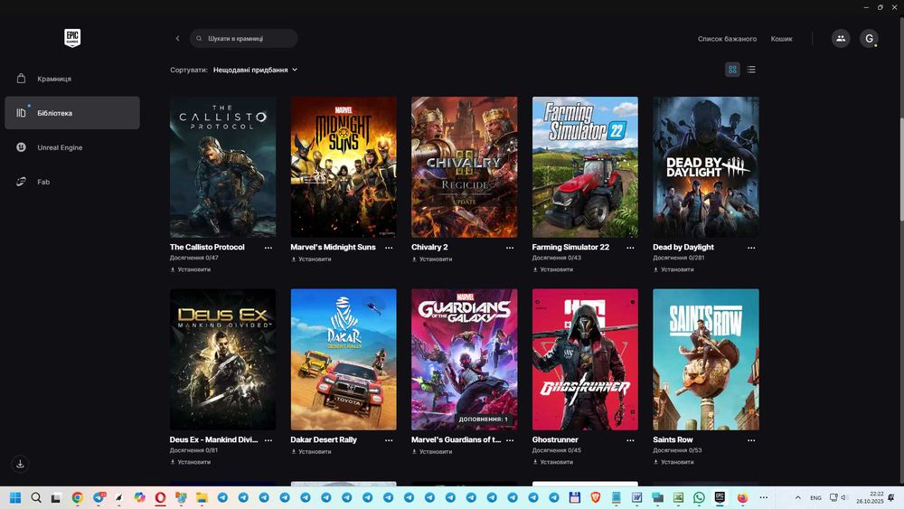Switch to grid view
This screenshot has width=904, height=509.
pos(732,70)
